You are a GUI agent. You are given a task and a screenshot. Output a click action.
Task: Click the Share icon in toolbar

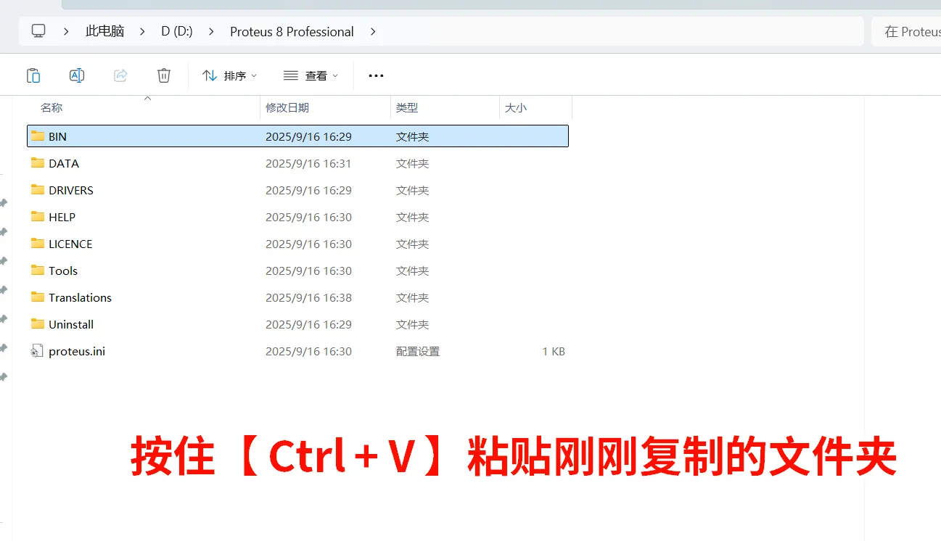120,75
